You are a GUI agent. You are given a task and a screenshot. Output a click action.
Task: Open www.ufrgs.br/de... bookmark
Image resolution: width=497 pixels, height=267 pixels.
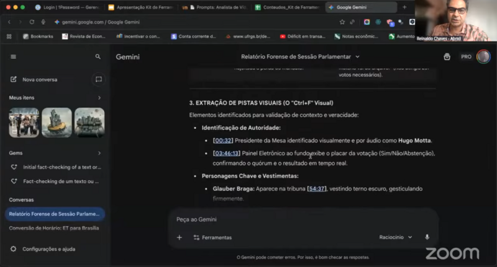(x=248, y=37)
